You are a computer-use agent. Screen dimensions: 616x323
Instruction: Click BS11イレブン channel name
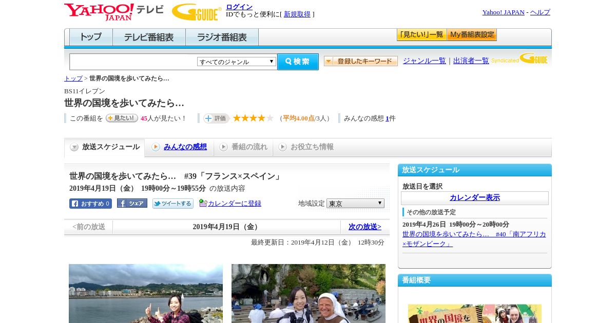pyautogui.click(x=85, y=91)
